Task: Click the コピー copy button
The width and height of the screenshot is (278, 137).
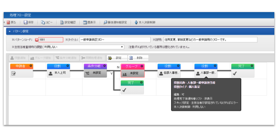Action: coord(47,22)
